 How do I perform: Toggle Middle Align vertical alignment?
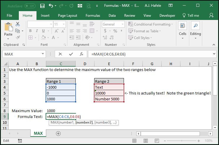[x=78, y=24]
